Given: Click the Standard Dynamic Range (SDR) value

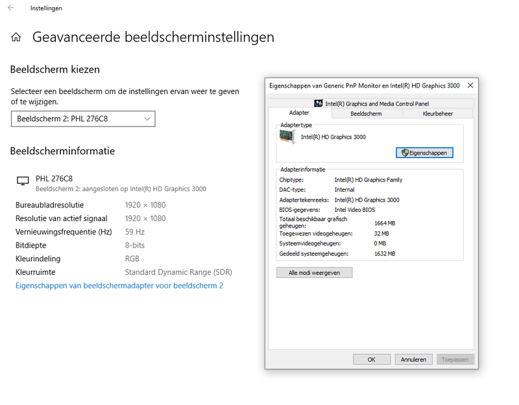Looking at the screenshot, I should click(x=178, y=272).
